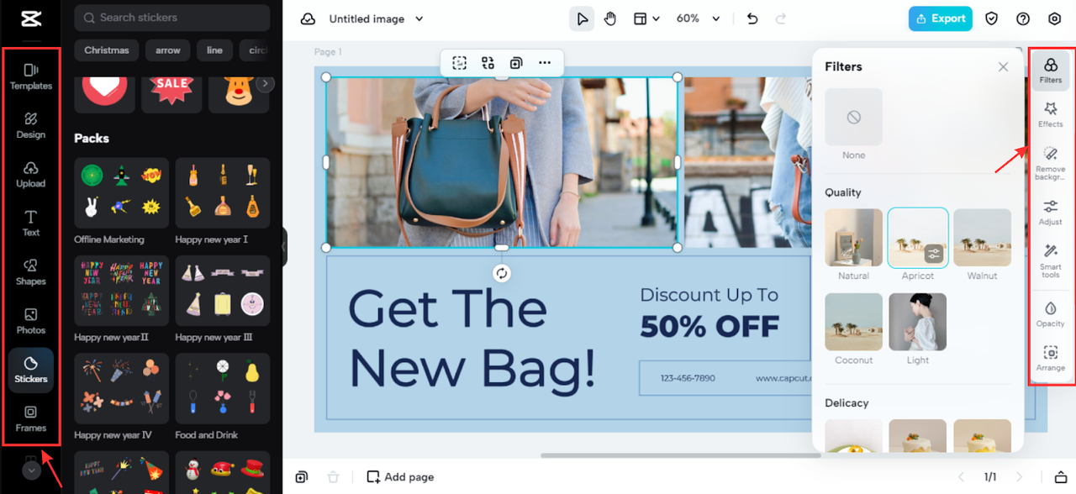Close the Filters panel
Image resolution: width=1076 pixels, height=494 pixels.
(x=1003, y=66)
